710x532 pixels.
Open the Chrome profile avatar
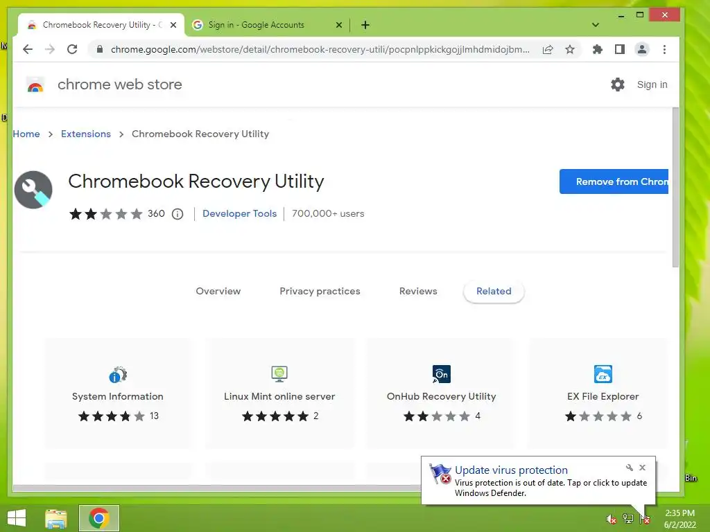point(641,49)
